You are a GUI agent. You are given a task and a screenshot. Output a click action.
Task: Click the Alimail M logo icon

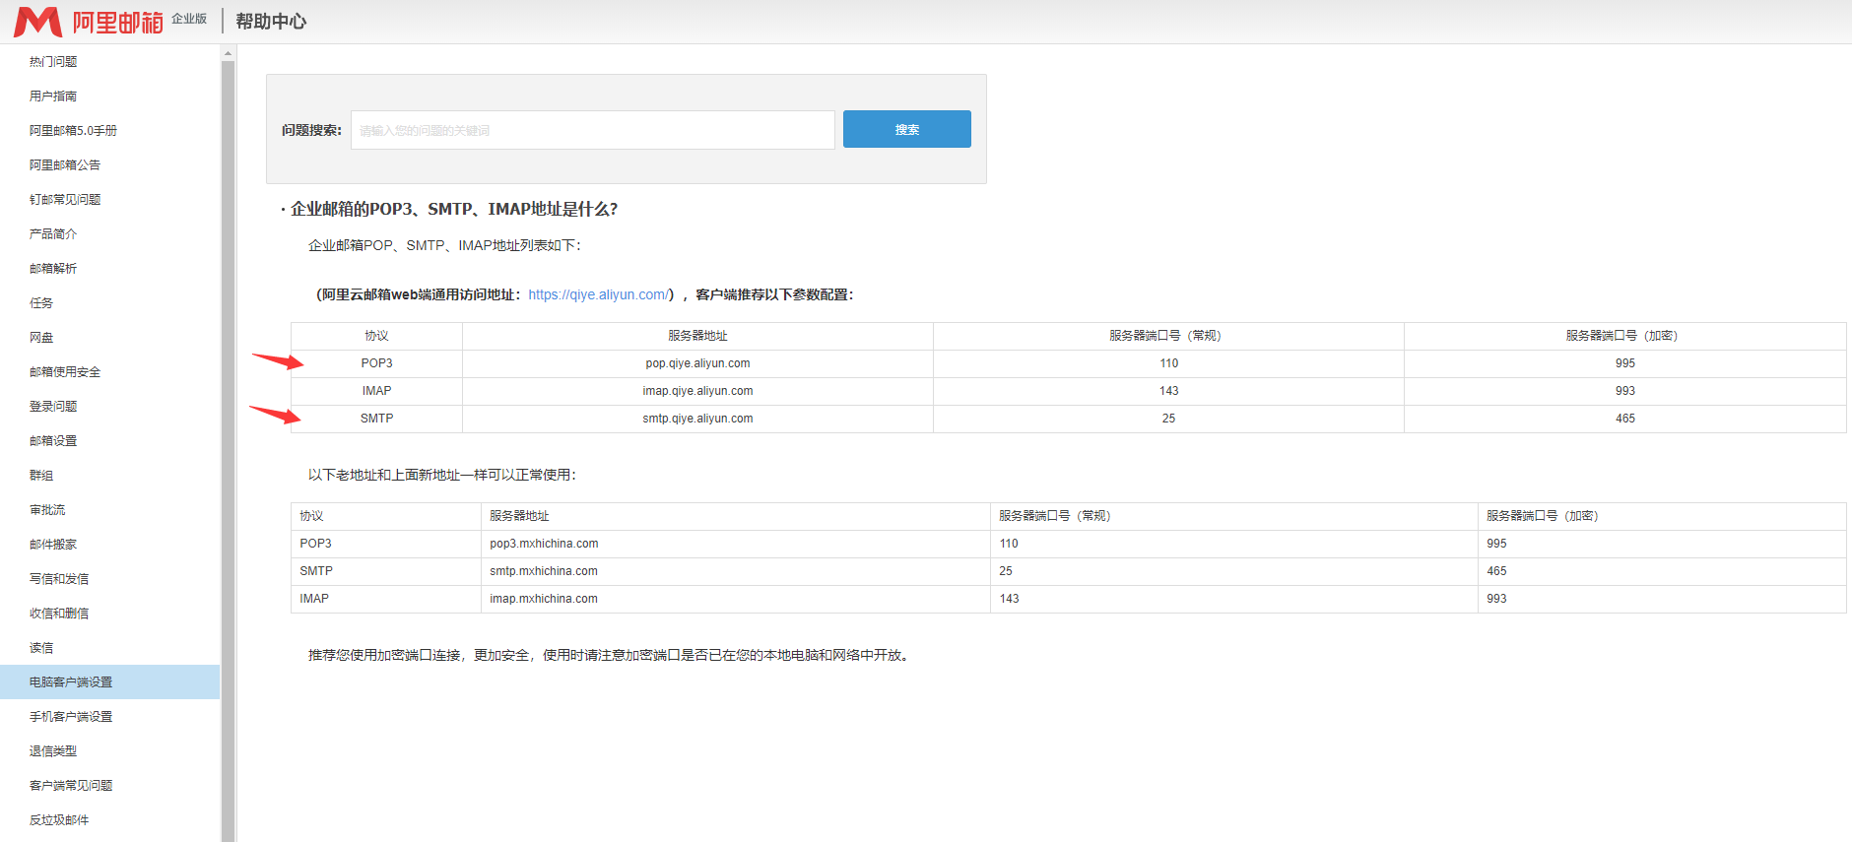[37, 22]
